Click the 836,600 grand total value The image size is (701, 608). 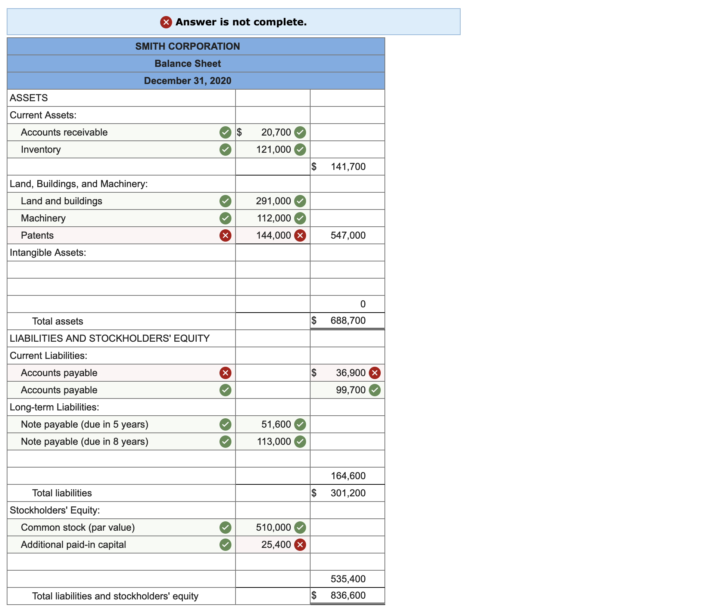(348, 595)
